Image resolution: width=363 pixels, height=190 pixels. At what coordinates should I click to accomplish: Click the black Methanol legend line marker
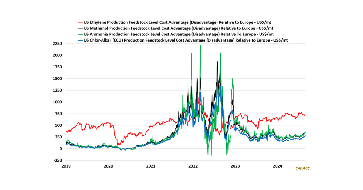(x=80, y=28)
